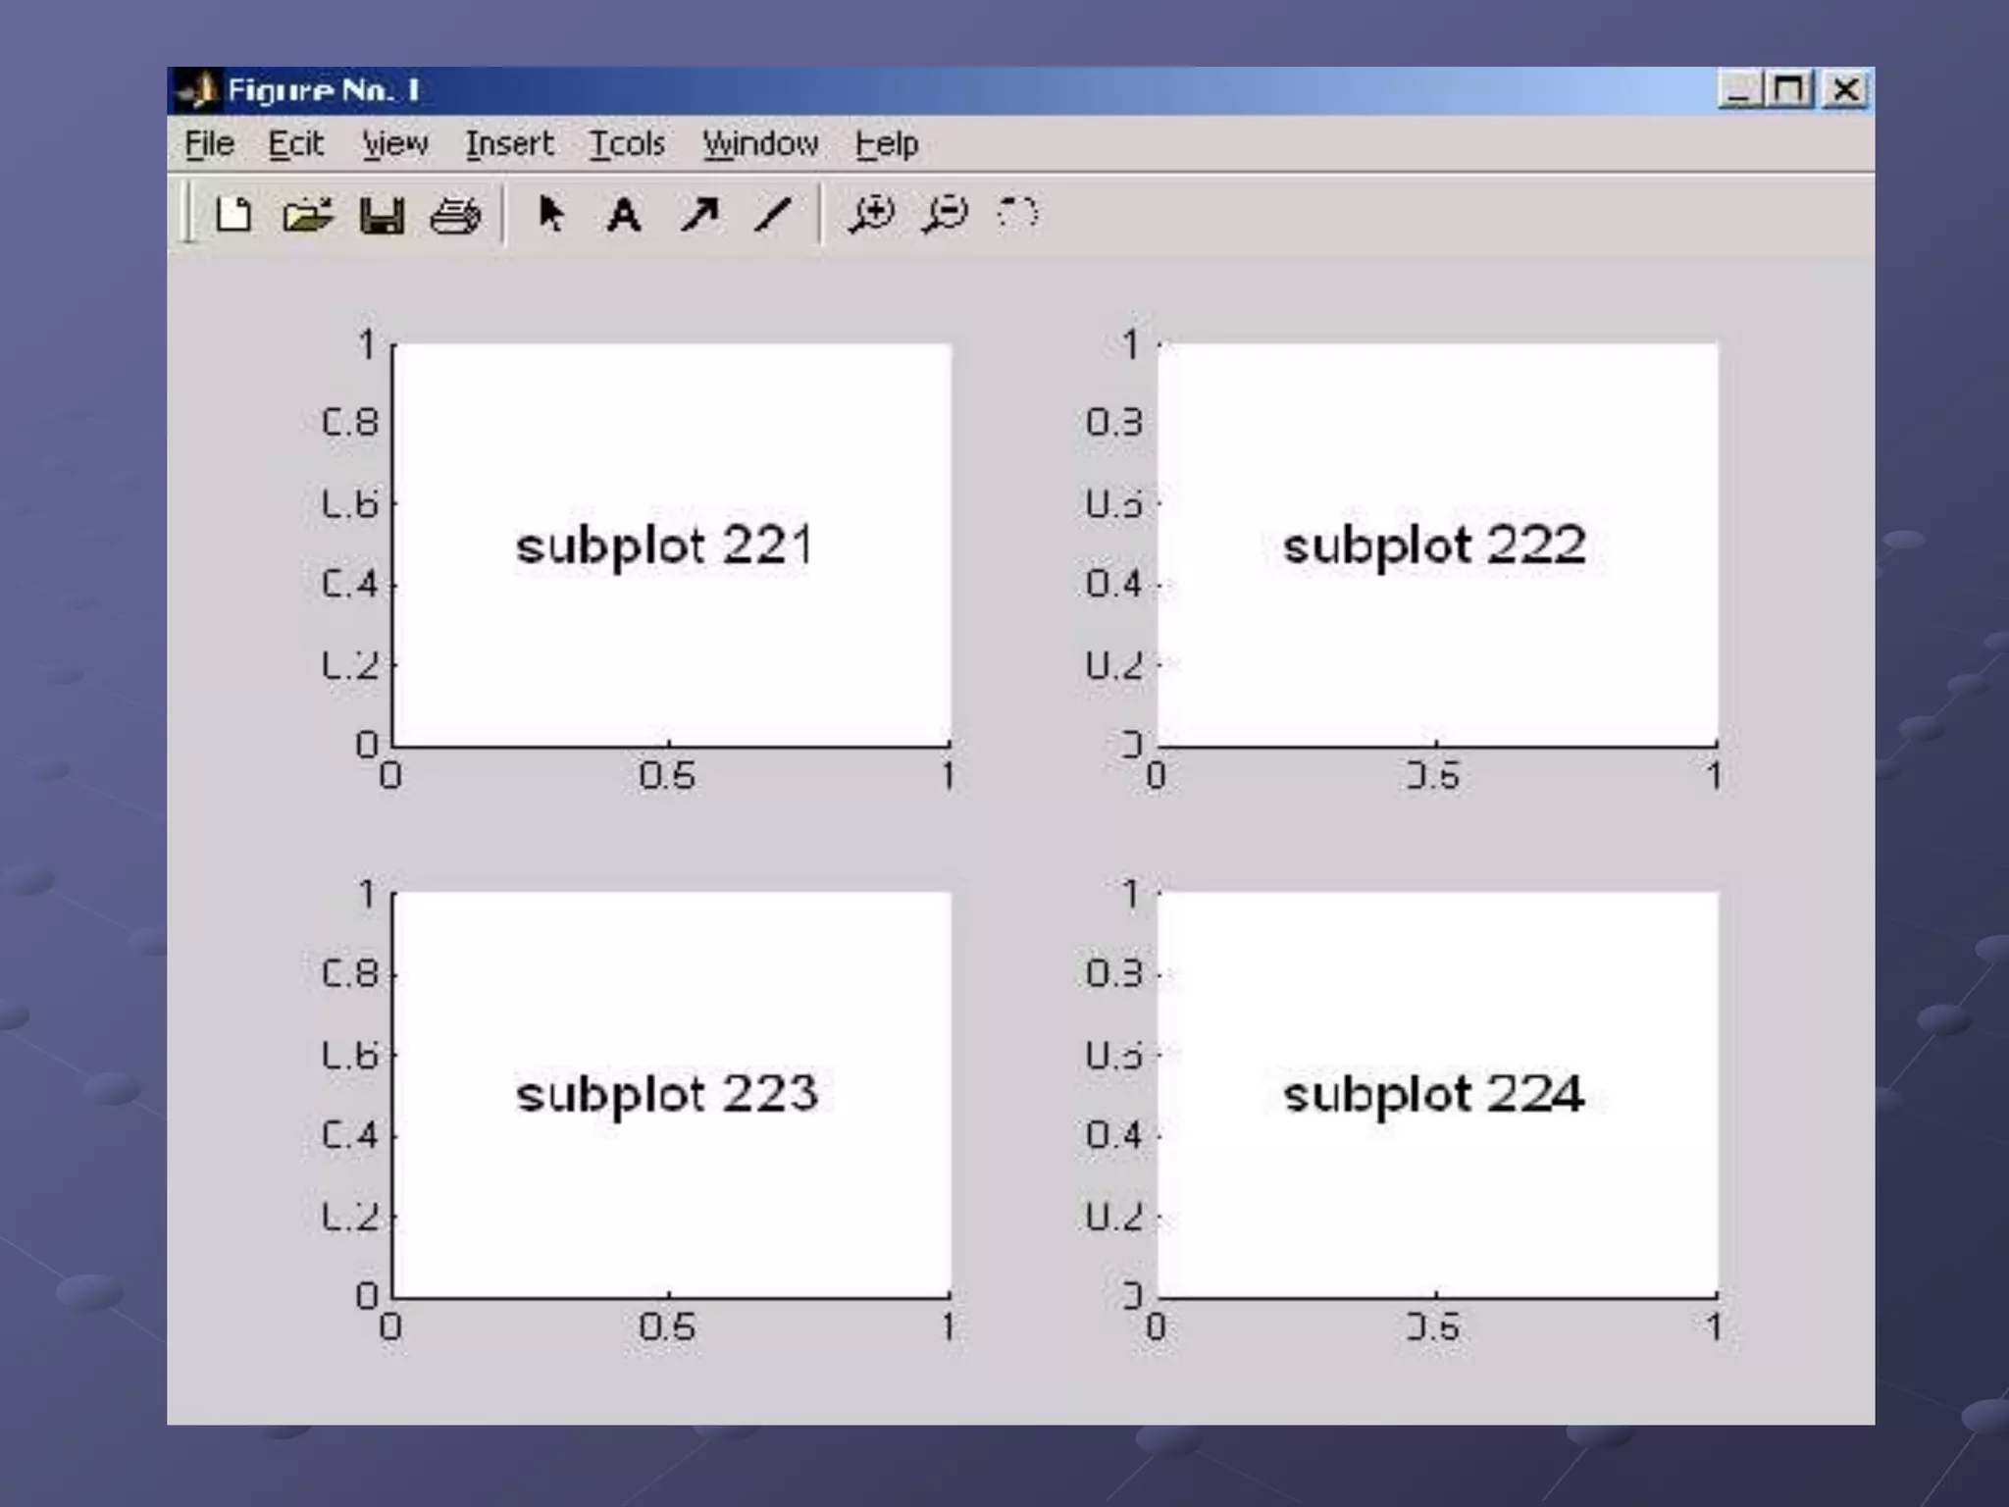Viewport: 2009px width, 1507px height.
Task: Expand the Insert menu
Action: (x=509, y=144)
